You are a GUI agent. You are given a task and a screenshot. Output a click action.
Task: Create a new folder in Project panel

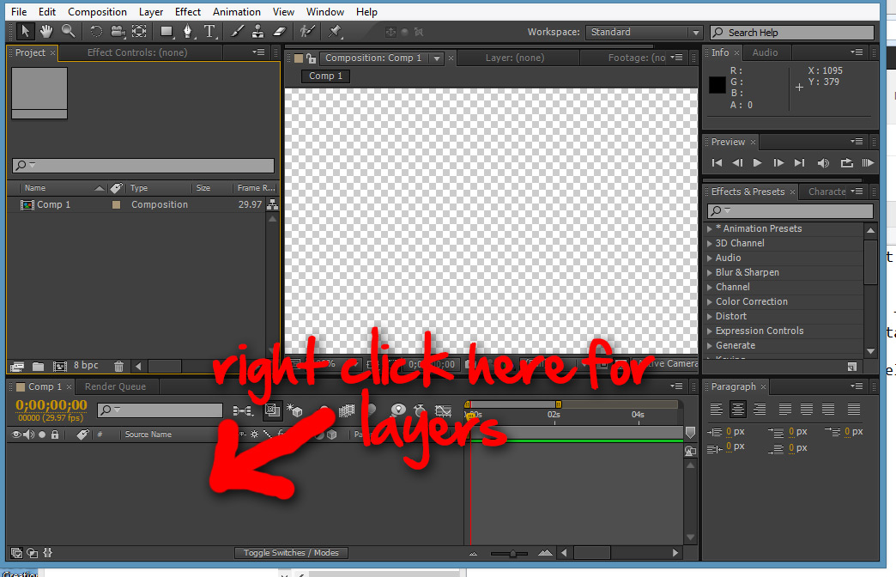pos(39,366)
